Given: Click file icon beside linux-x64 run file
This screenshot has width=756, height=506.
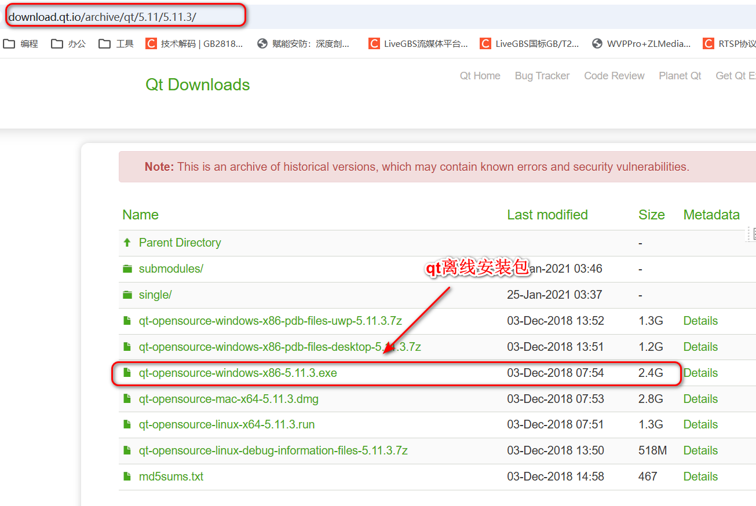Looking at the screenshot, I should click(x=127, y=424).
